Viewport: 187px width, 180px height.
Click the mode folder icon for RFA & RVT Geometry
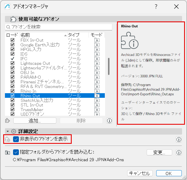click(x=97, y=87)
